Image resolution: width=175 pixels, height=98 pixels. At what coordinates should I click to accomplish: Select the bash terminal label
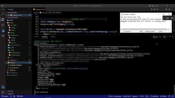(x=156, y=37)
